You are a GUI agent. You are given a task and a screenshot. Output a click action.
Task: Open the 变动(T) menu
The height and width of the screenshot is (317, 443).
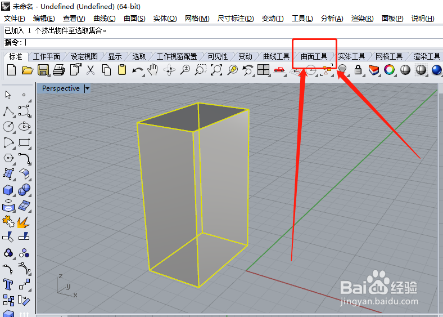pyautogui.click(x=273, y=19)
